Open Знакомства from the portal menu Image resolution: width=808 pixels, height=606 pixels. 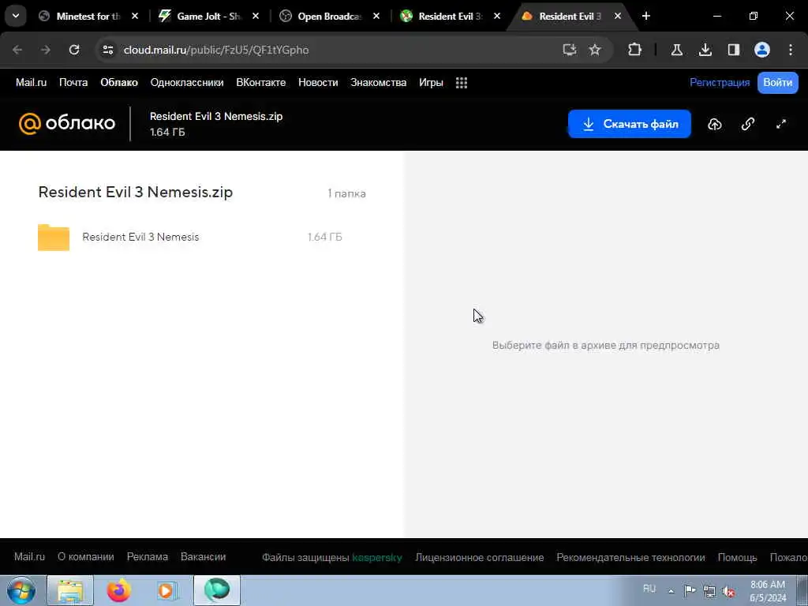378,82
